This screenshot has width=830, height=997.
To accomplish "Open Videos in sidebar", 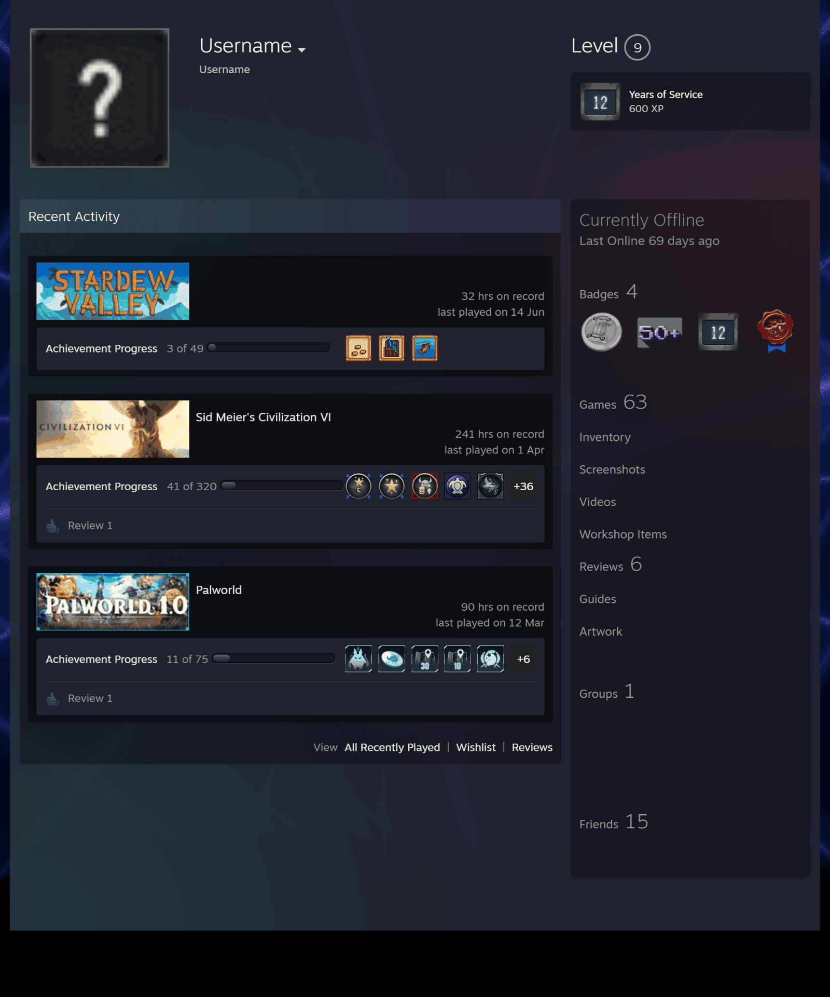I will (x=598, y=502).
